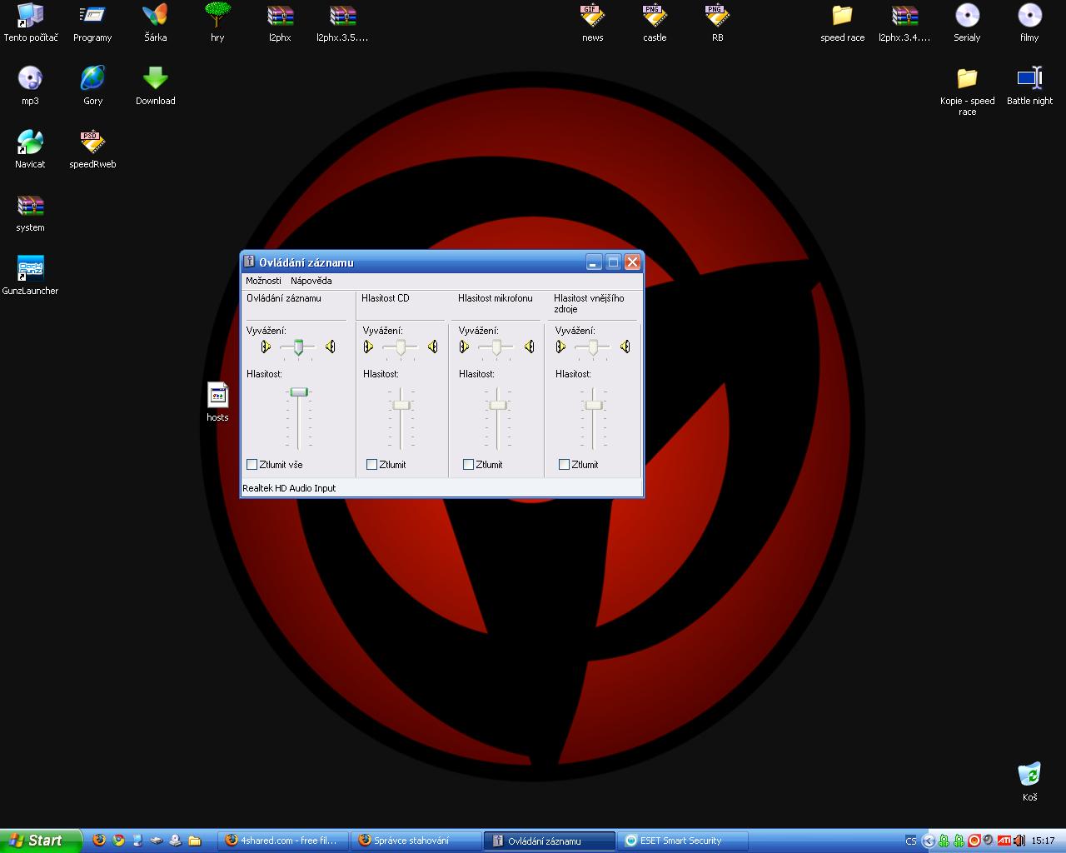
Task: Click the ATI tray icon
Action: click(1004, 841)
